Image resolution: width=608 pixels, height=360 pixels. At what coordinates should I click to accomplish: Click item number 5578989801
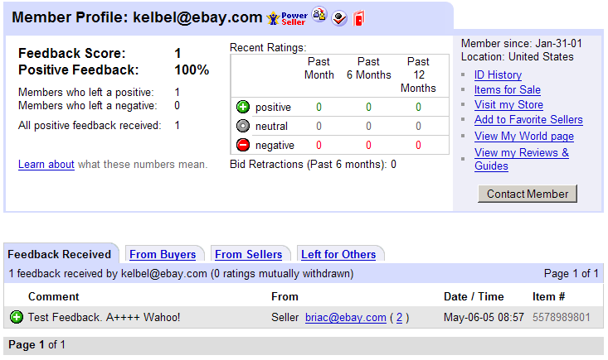click(x=562, y=317)
